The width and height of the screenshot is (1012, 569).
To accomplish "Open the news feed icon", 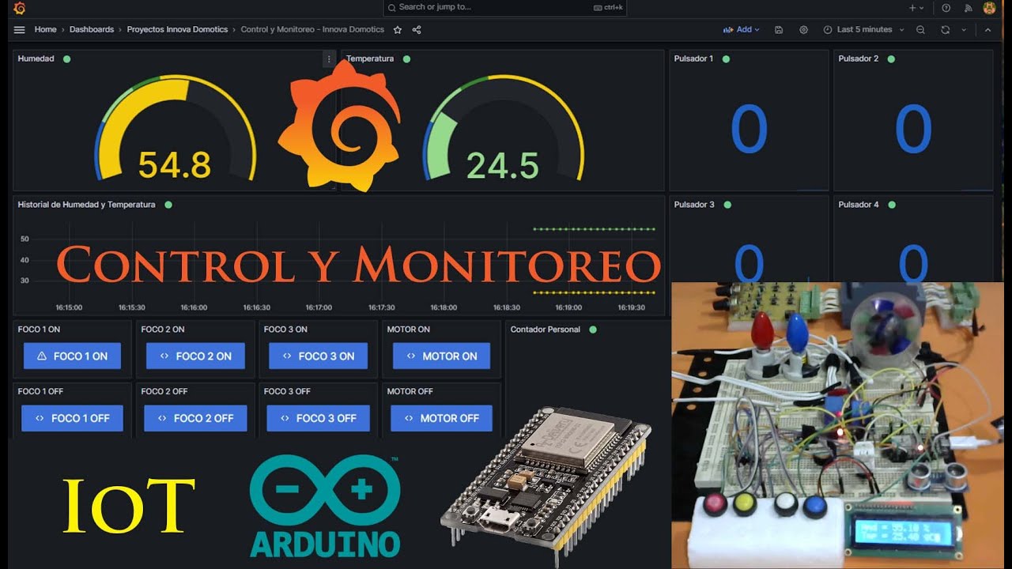I will pos(968,8).
